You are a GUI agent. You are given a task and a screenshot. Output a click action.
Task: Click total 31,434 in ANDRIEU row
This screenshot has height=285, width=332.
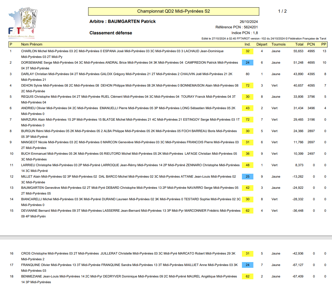298,108
